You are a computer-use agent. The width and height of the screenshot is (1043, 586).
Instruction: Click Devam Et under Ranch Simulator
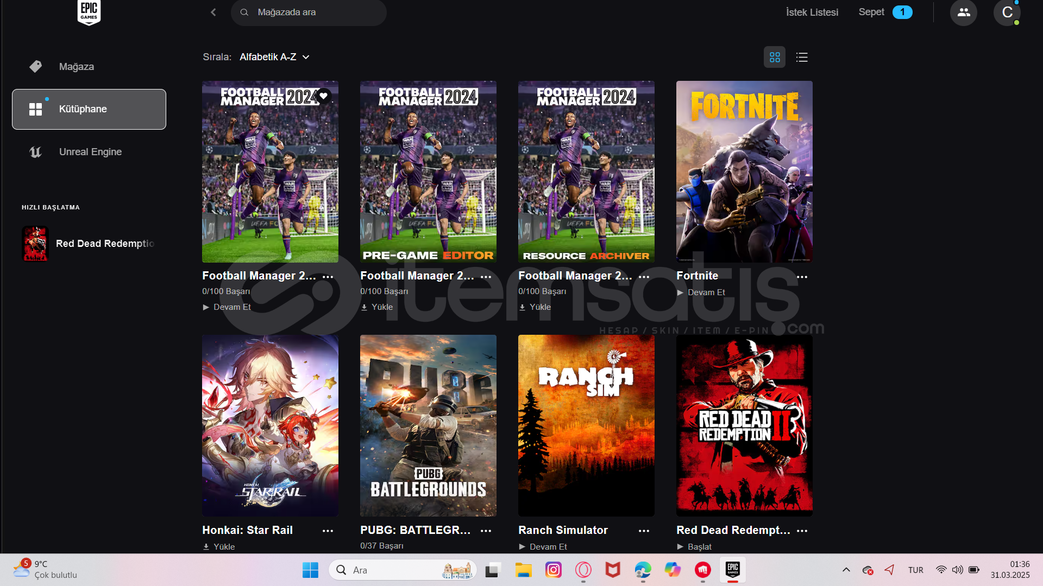[x=543, y=547]
